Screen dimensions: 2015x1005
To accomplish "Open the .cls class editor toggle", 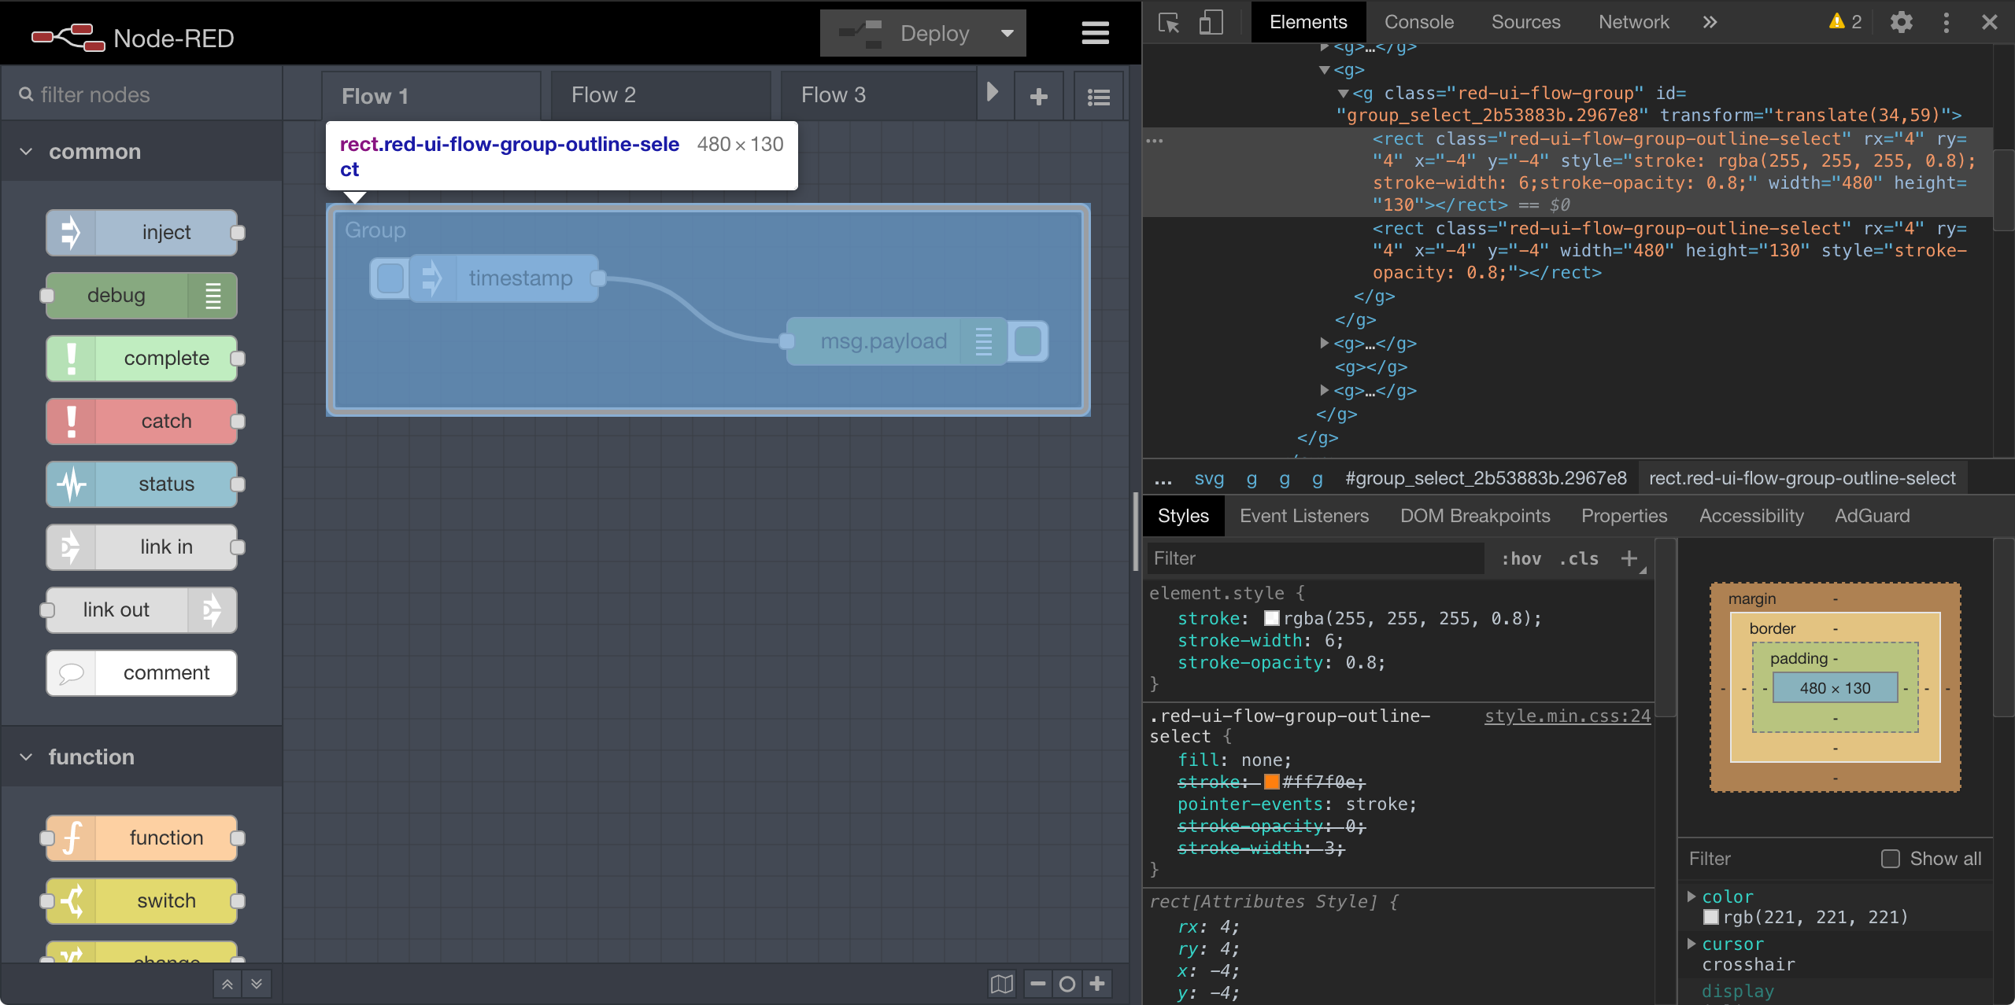I will [1577, 558].
